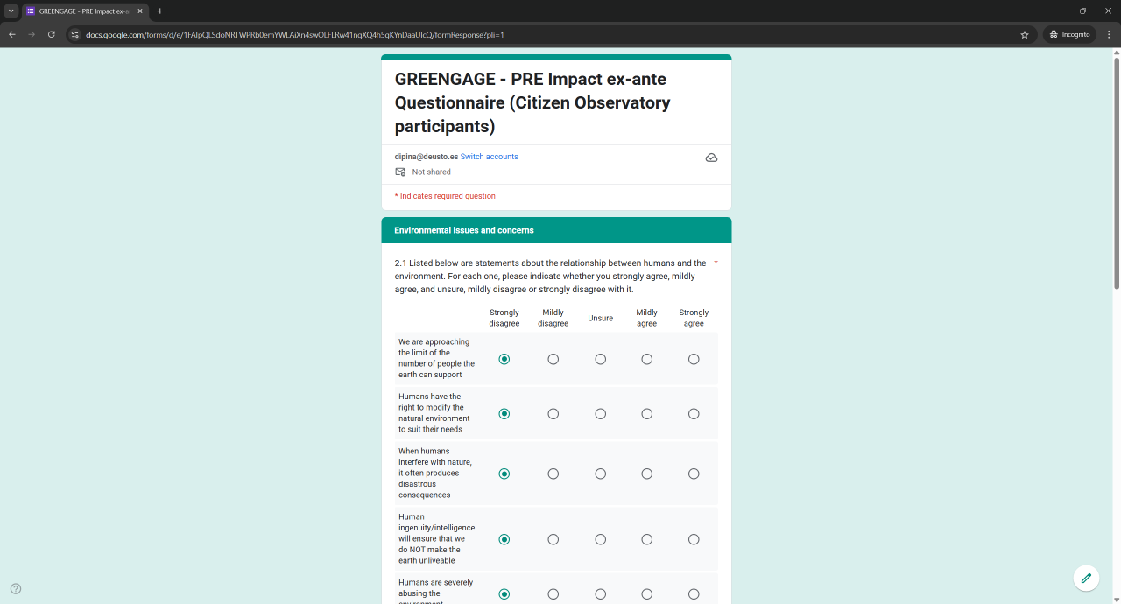
Task: Click the browser back arrow
Action: pos(12,35)
